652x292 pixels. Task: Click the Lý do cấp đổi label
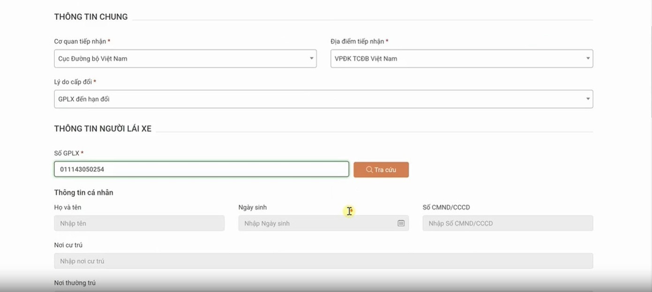point(73,82)
